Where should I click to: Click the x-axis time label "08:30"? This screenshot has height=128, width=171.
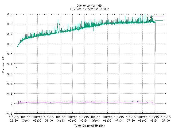click(x=154, y=121)
